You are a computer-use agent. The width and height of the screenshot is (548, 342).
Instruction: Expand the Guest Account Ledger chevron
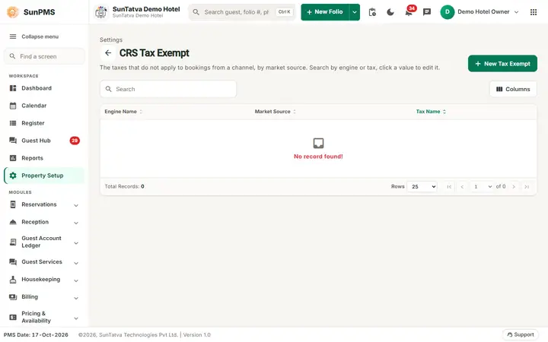pyautogui.click(x=76, y=243)
